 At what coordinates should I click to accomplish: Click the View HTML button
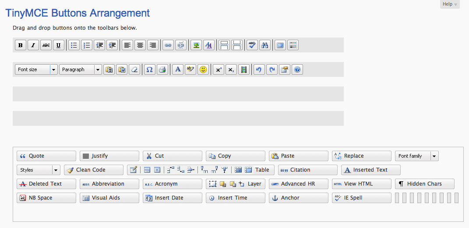[x=362, y=184]
